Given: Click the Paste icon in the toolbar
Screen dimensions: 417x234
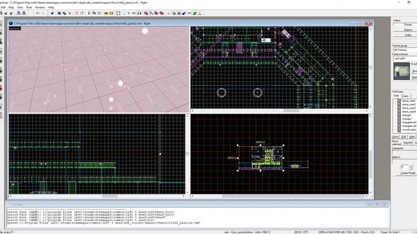Looking at the screenshot, I should point(99,13).
